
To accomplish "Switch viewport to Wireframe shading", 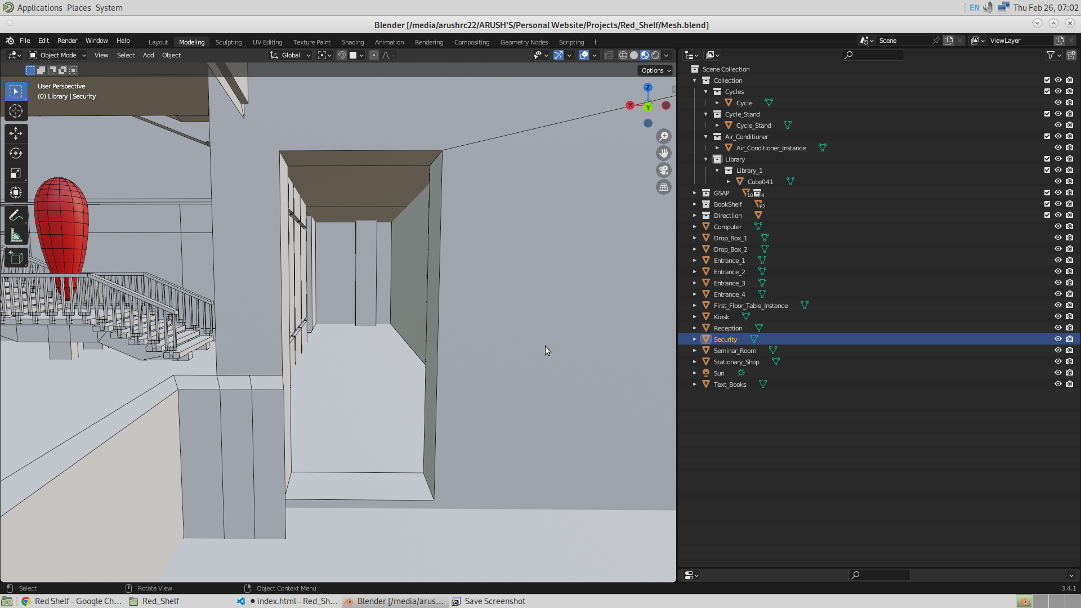I will 623,55.
